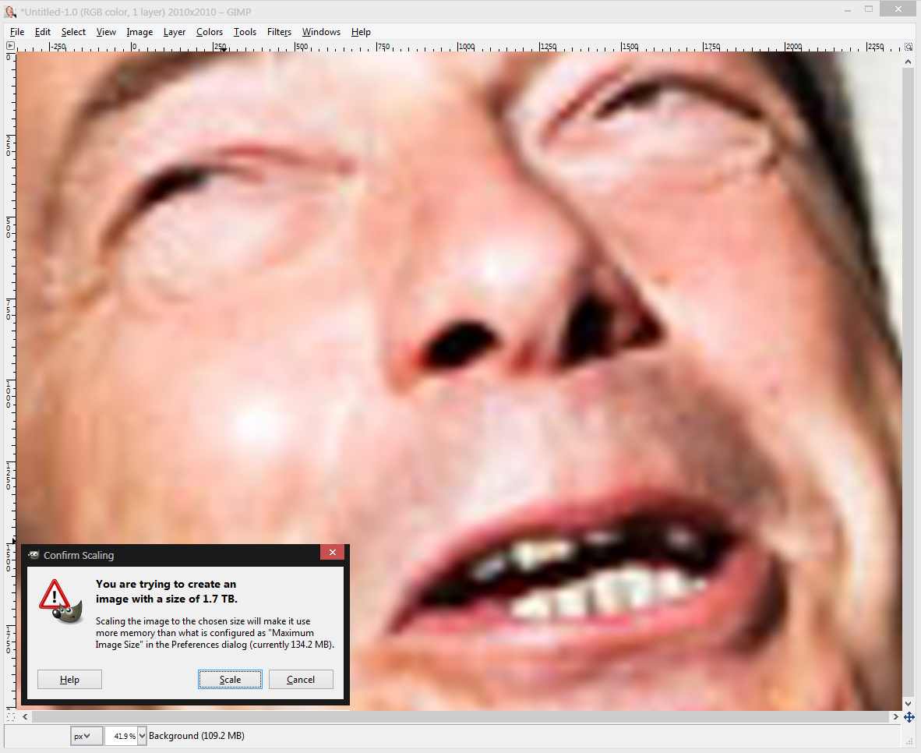Open the Filters menu
Screen dimensions: 921x753
(x=279, y=32)
